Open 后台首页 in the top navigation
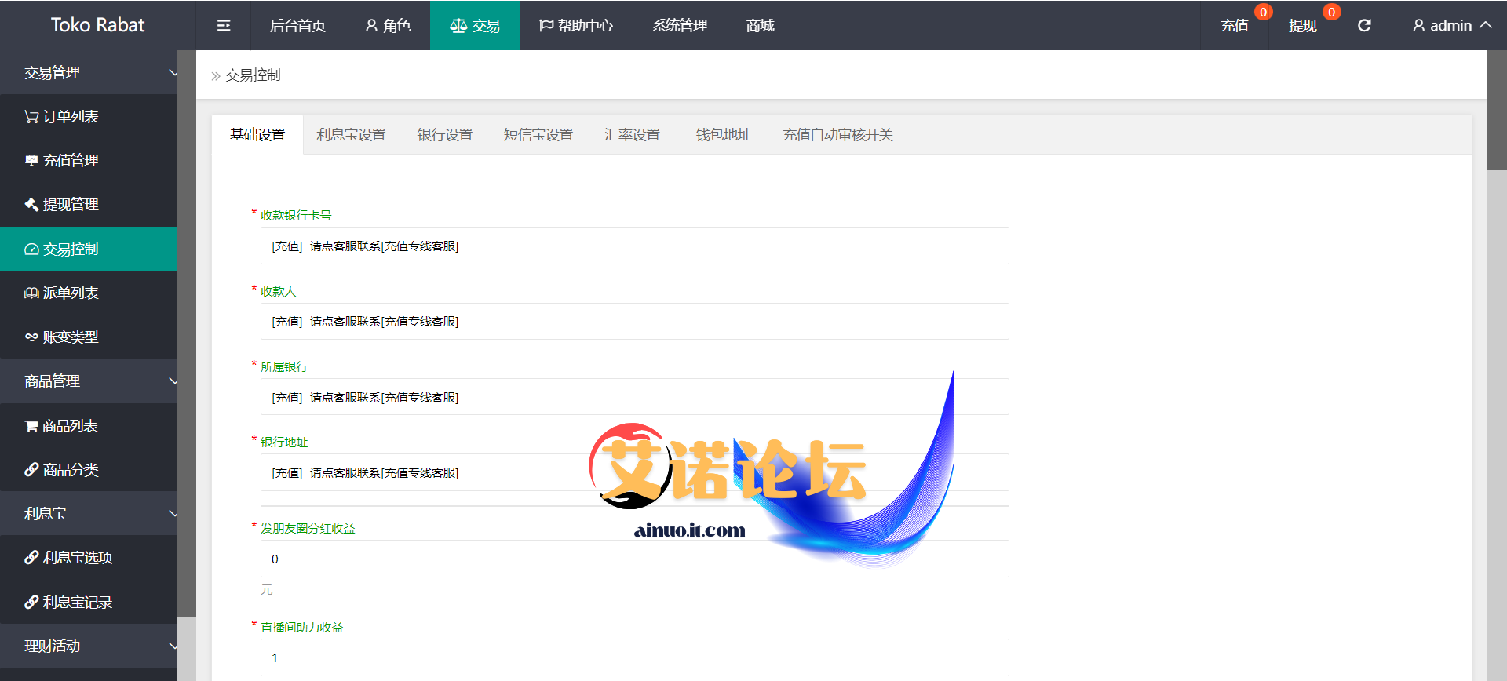This screenshot has height=681, width=1507. (297, 26)
